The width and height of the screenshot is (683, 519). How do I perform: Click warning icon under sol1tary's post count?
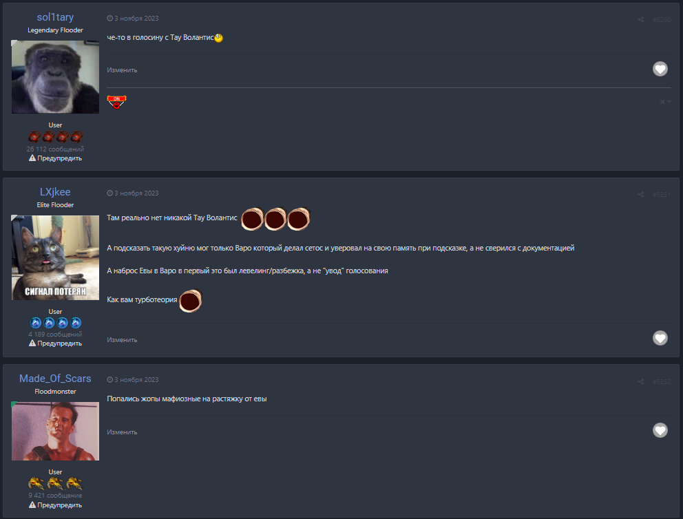pyautogui.click(x=32, y=158)
